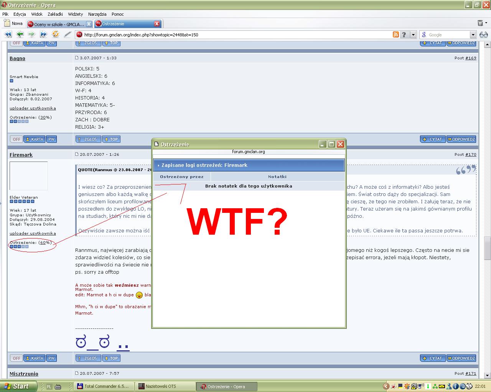491x392 pixels.
Task: Click the rewind back navigation icon
Action: click(8, 34)
